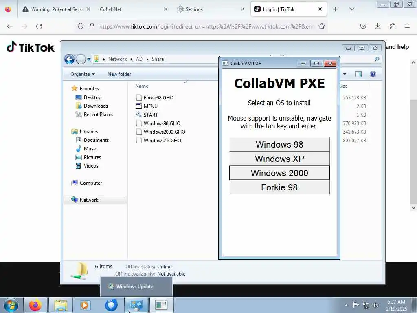Reload the TikTok page in Firefox
The height and width of the screenshot is (313, 417).
tap(39, 26)
